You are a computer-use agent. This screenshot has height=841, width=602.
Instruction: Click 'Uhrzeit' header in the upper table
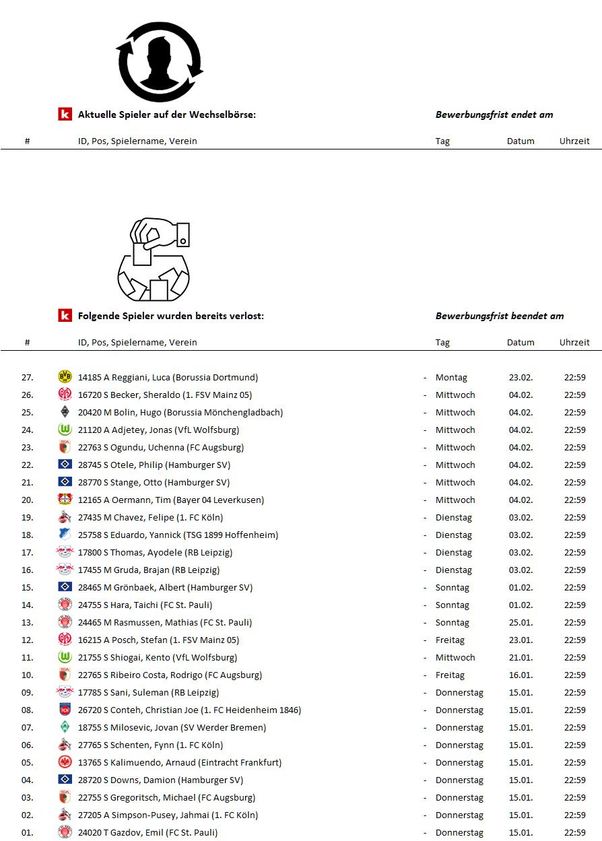(574, 141)
